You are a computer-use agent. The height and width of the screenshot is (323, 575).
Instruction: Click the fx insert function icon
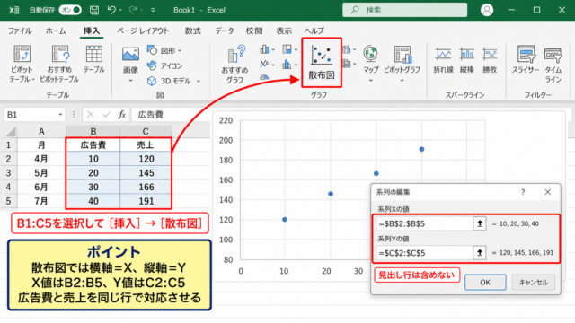click(x=122, y=115)
